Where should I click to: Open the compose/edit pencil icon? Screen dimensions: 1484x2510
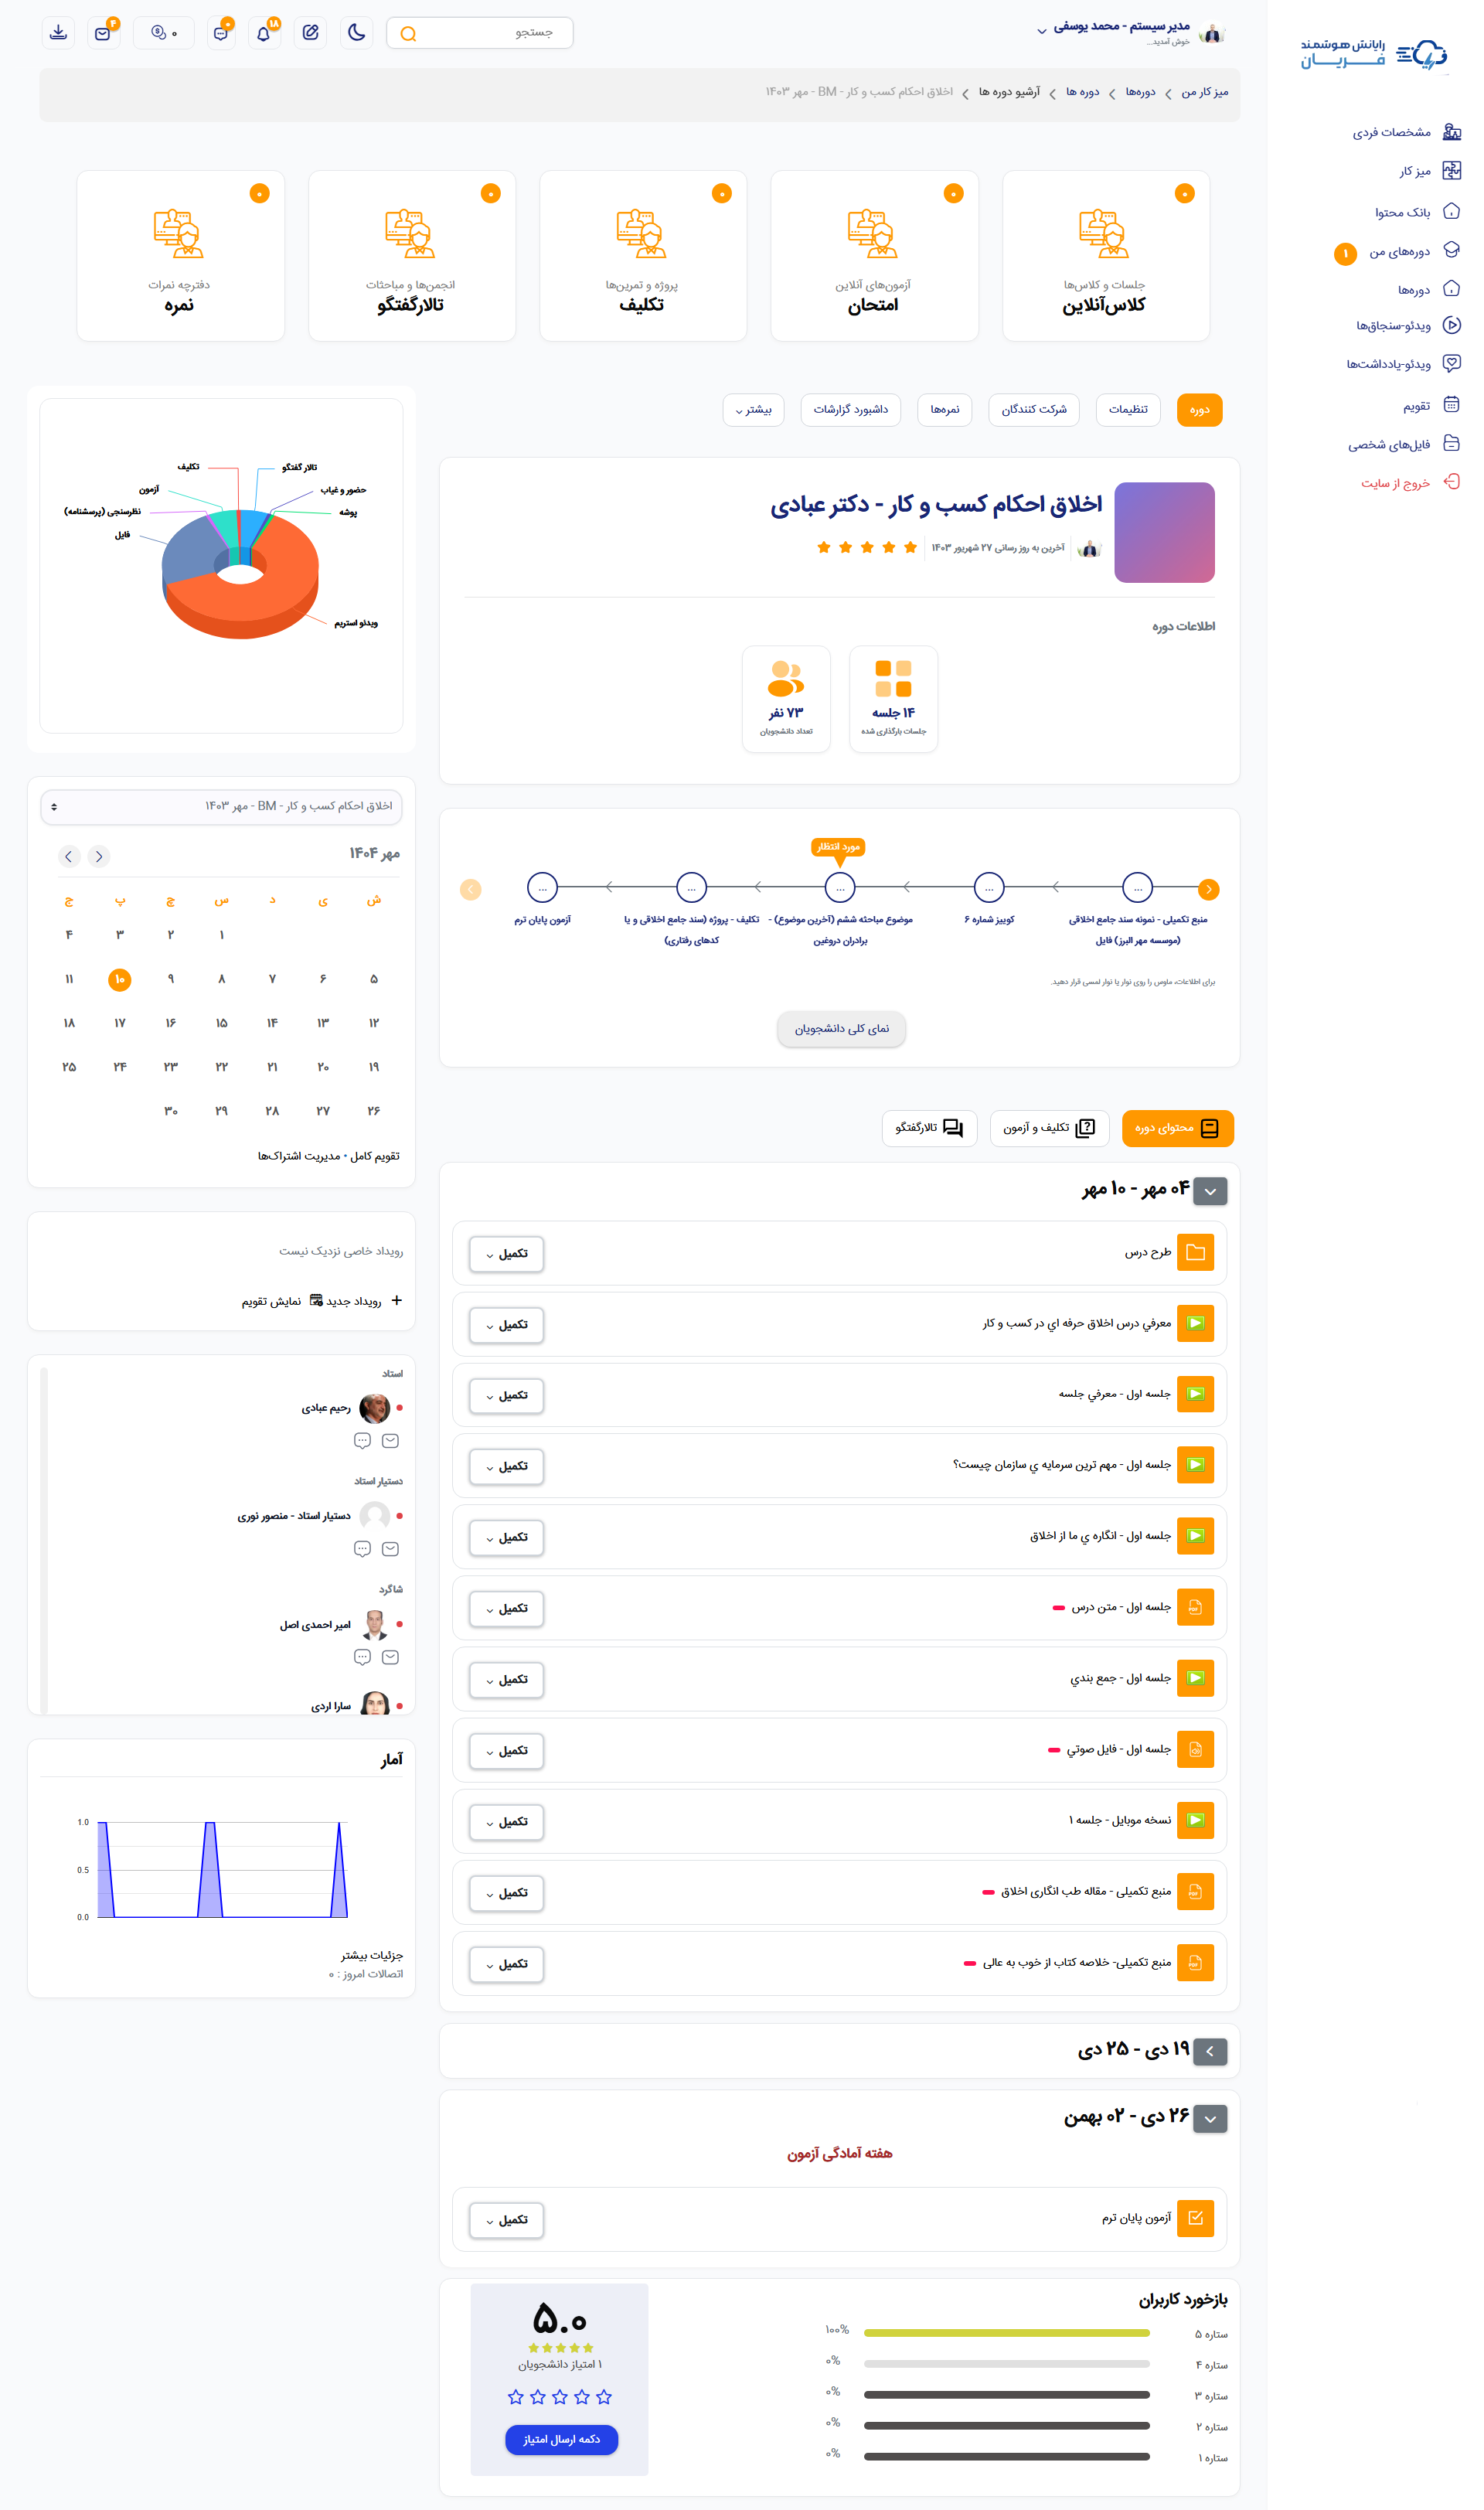tap(309, 32)
